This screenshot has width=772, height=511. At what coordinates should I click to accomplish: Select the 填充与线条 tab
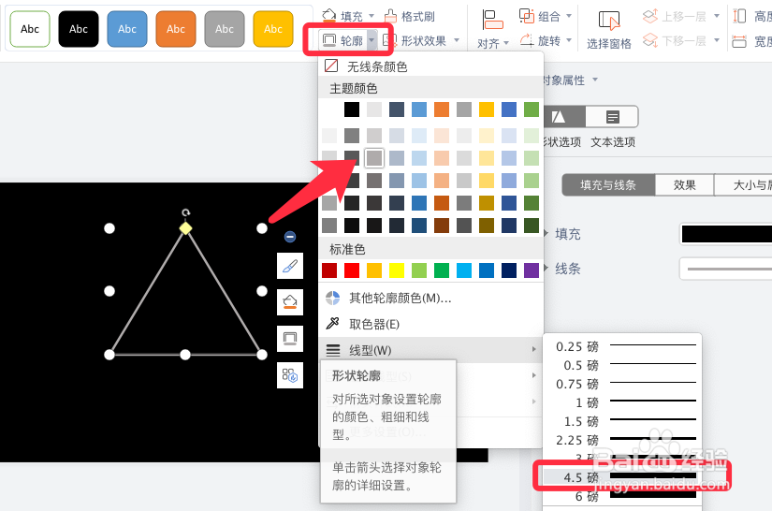coord(608,185)
